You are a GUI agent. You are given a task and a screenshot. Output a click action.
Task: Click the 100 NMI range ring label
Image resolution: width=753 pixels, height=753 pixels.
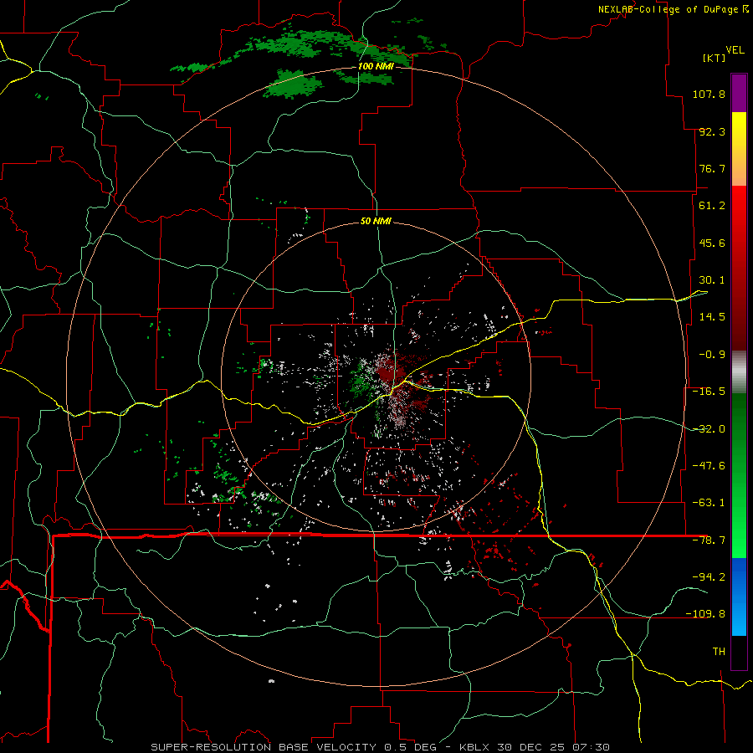pyautogui.click(x=376, y=66)
